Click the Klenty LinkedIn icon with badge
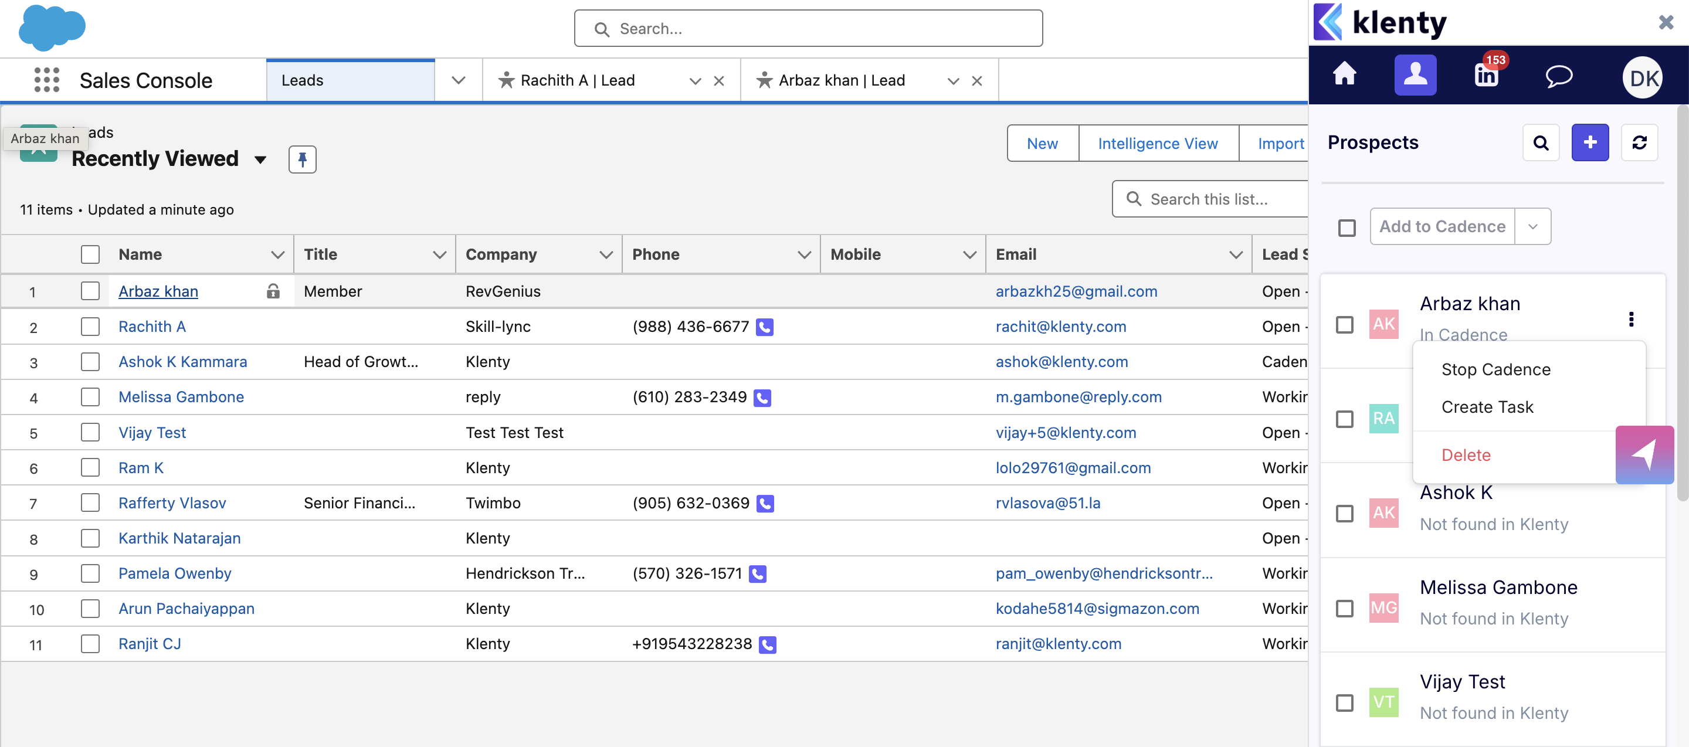The image size is (1689, 747). (1485, 74)
